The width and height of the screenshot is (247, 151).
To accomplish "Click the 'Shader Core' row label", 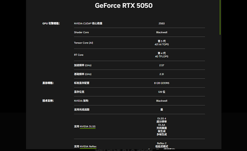I will 81,32.
